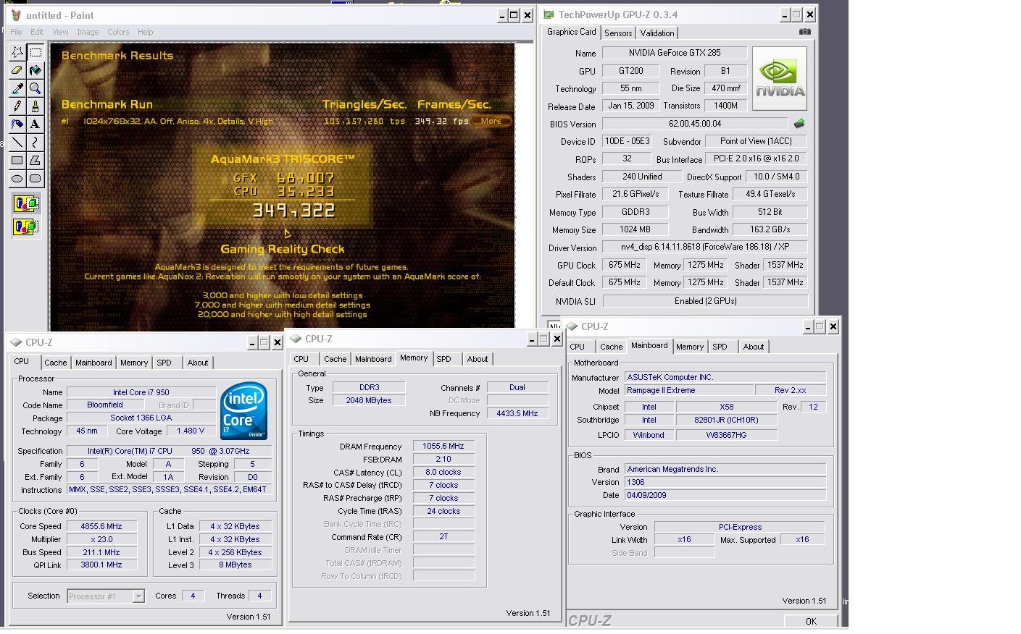Viewport: 1021px width, 634px height.
Task: Switch to the Validation tab in GPU-Z
Action: [x=657, y=33]
